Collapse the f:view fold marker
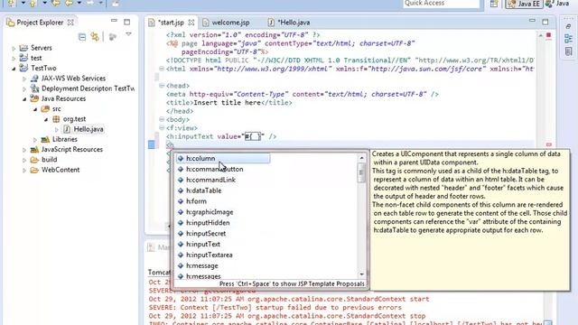The image size is (578, 325). pos(162,128)
